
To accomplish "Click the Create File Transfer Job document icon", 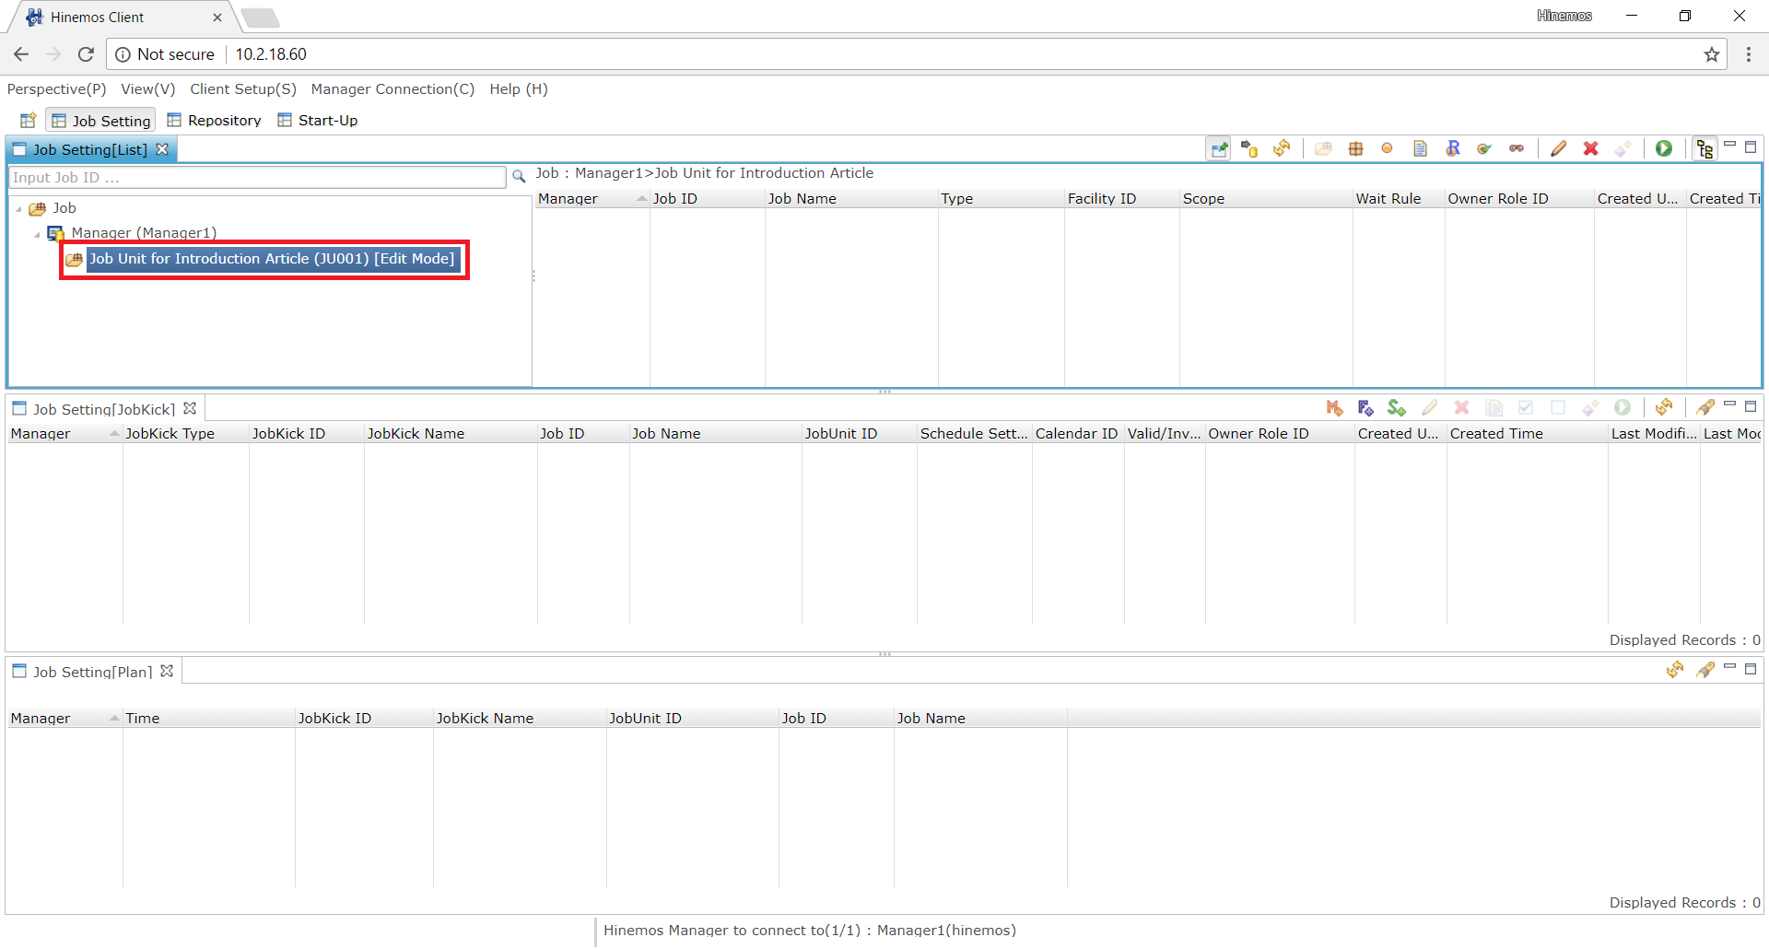I will click(1420, 149).
